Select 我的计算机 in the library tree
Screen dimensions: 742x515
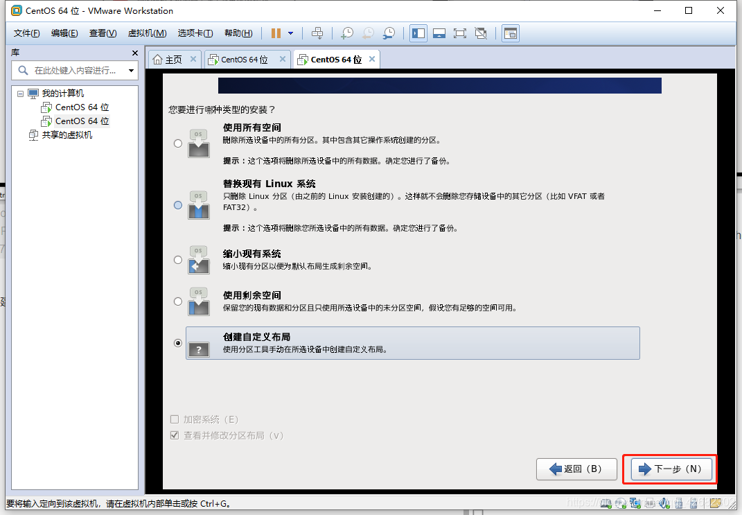pyautogui.click(x=63, y=94)
